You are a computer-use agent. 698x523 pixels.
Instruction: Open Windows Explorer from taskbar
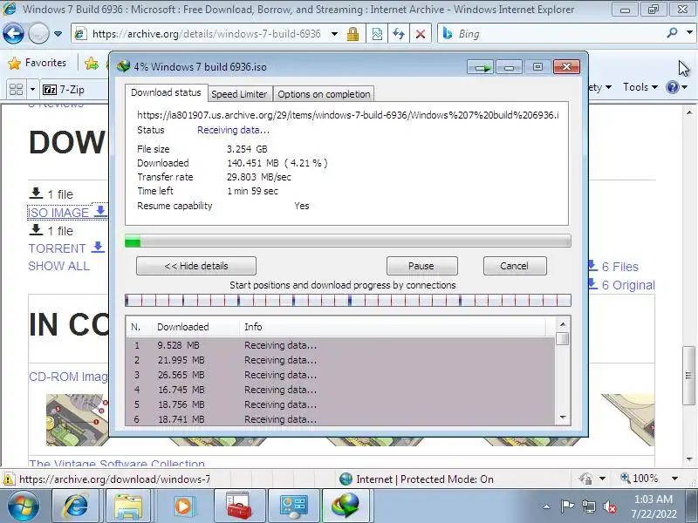coord(128,506)
